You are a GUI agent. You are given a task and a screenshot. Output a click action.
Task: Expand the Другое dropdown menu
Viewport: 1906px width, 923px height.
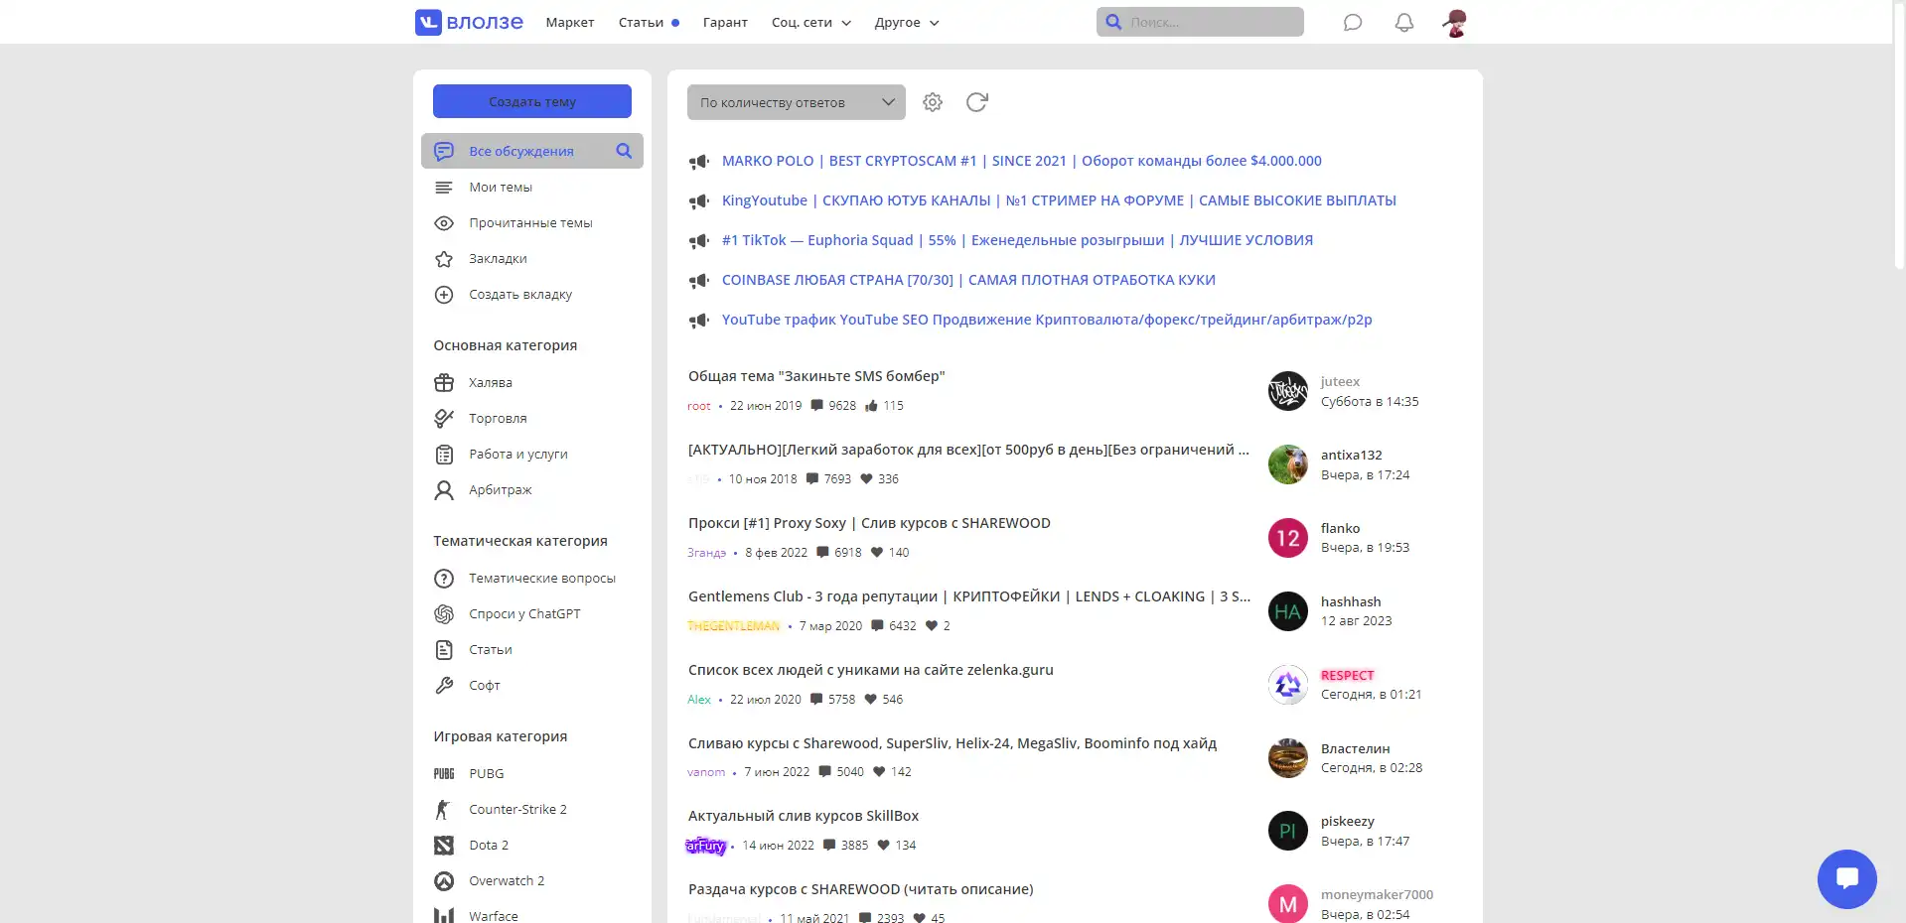coord(906,23)
